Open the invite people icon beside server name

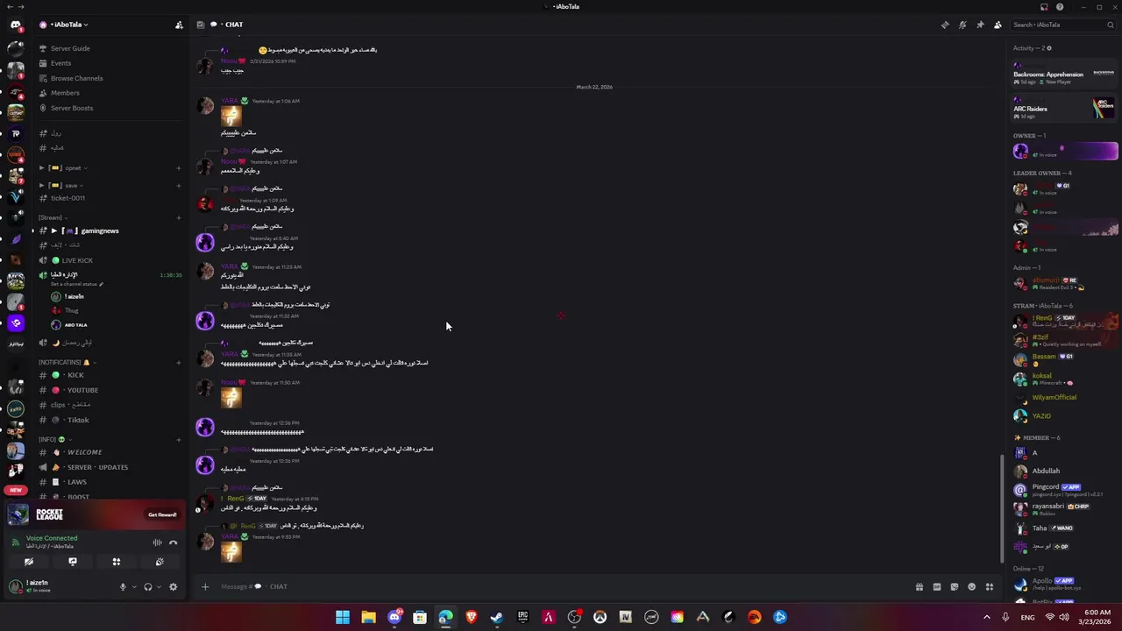(179, 25)
